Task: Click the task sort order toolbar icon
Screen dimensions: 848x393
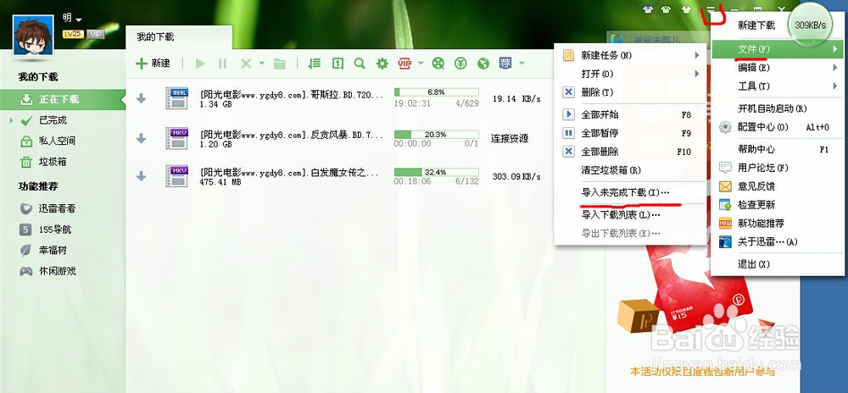Action: (x=315, y=64)
